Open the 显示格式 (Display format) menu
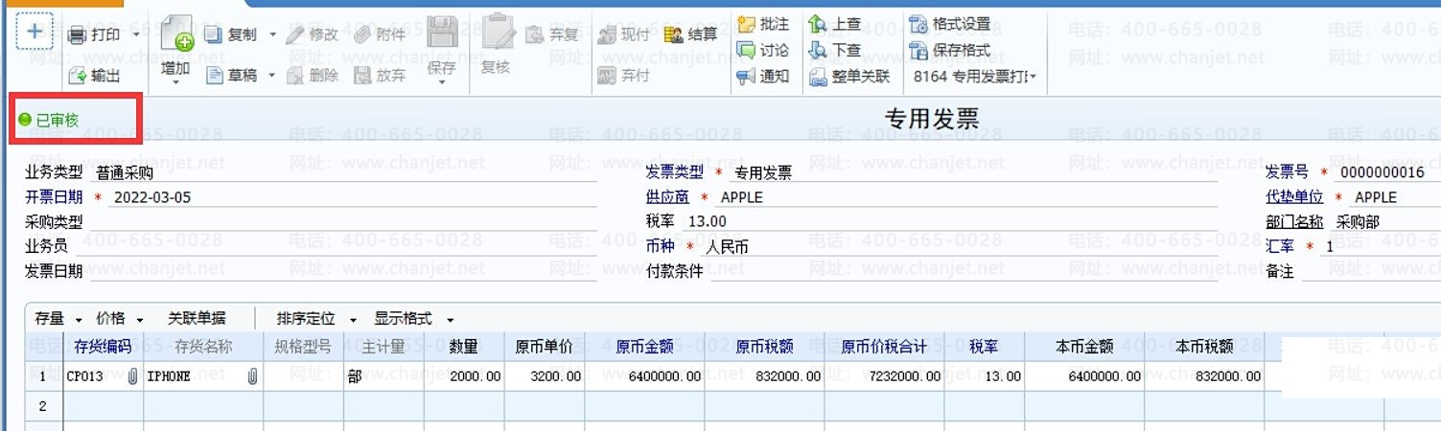 pos(450,319)
